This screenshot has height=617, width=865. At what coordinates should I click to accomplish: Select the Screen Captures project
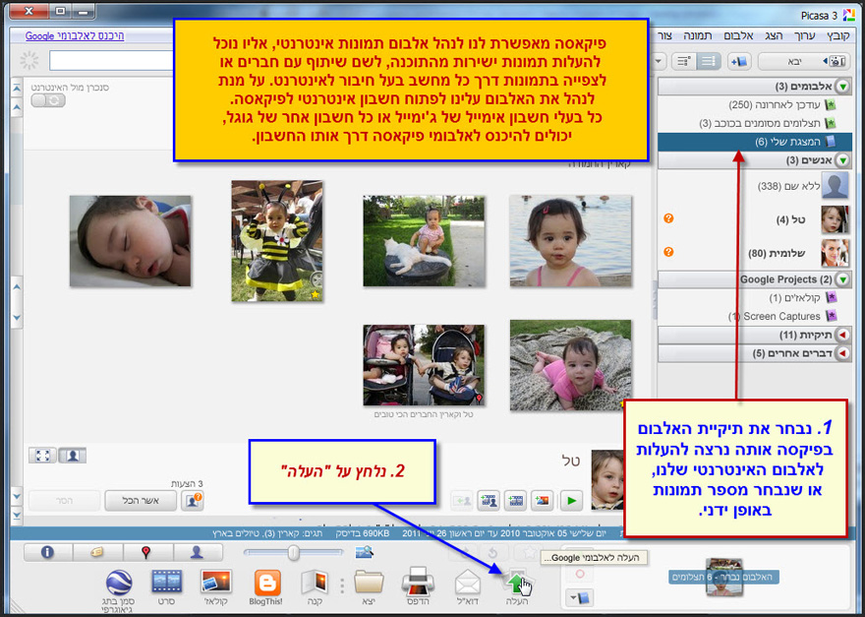(755, 317)
